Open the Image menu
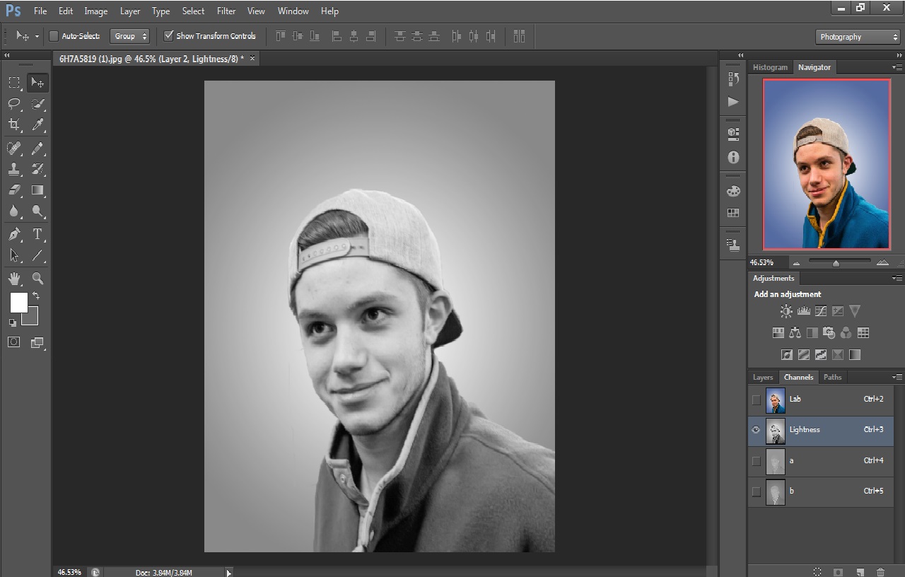 point(96,11)
